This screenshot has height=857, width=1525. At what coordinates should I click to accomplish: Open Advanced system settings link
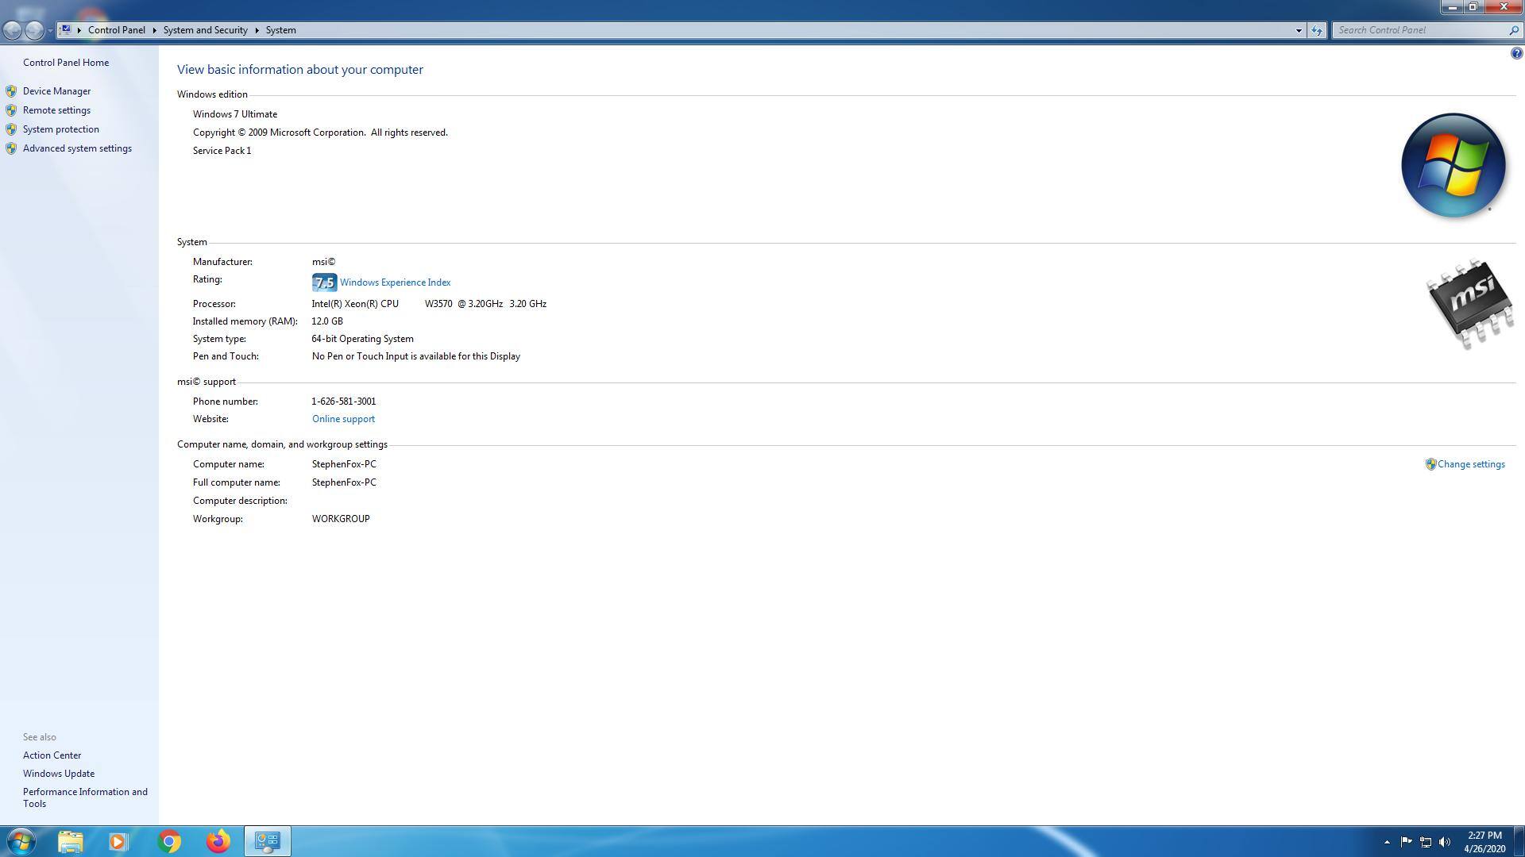77,148
